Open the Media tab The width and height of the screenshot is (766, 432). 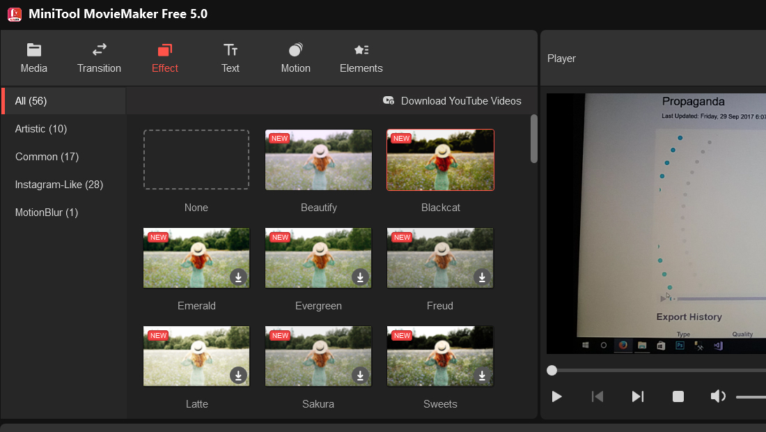[33, 58]
